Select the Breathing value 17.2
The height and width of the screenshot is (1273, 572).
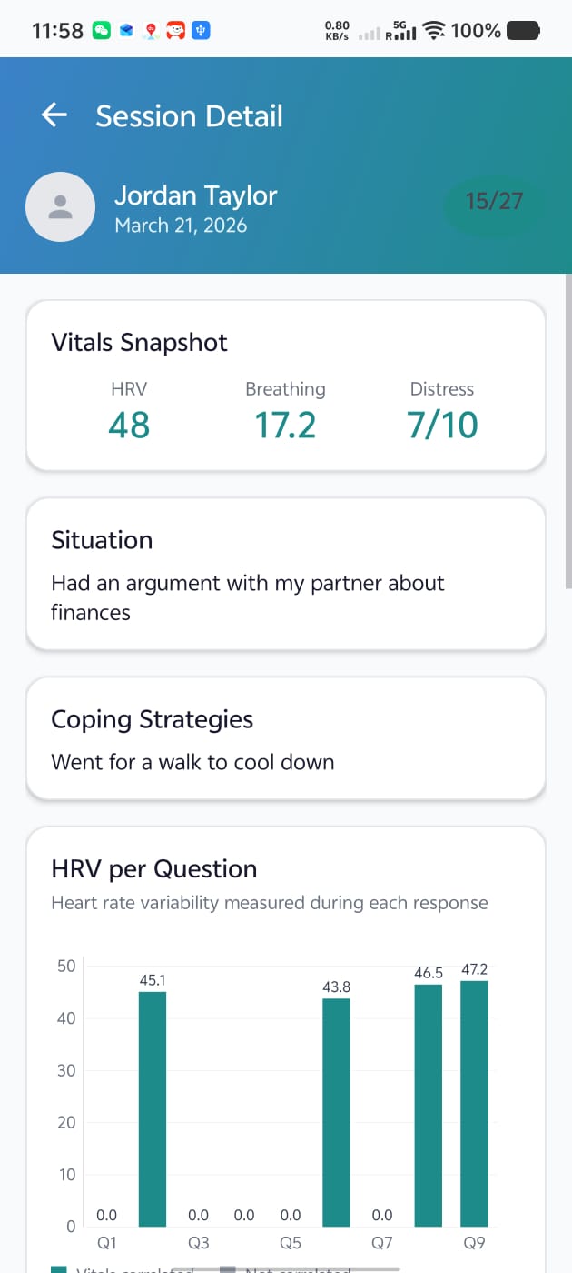point(285,425)
